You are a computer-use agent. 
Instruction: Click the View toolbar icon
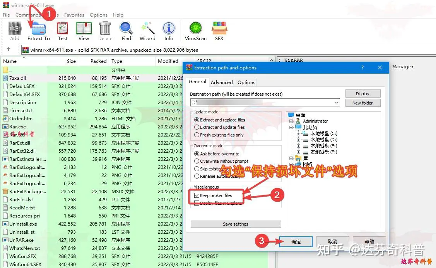(x=84, y=30)
